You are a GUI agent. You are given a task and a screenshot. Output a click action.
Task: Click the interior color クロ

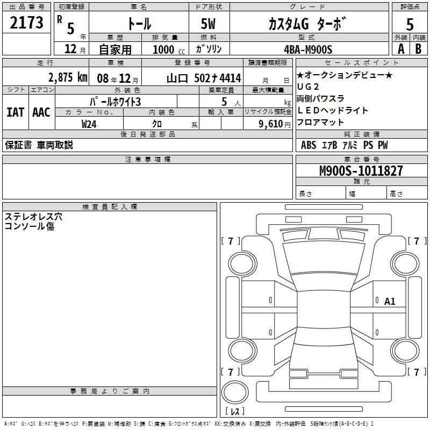tap(157, 124)
